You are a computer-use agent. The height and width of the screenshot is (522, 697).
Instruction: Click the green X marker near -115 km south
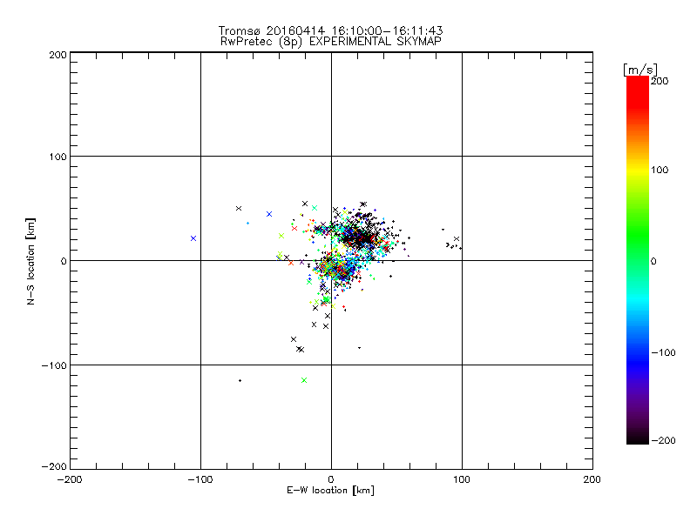click(304, 380)
